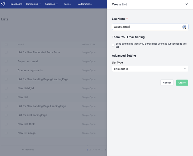Open the List Type dropdown
Screen dimensions: 193x156
150,69
